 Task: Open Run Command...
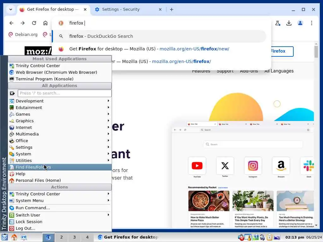pos(60,208)
